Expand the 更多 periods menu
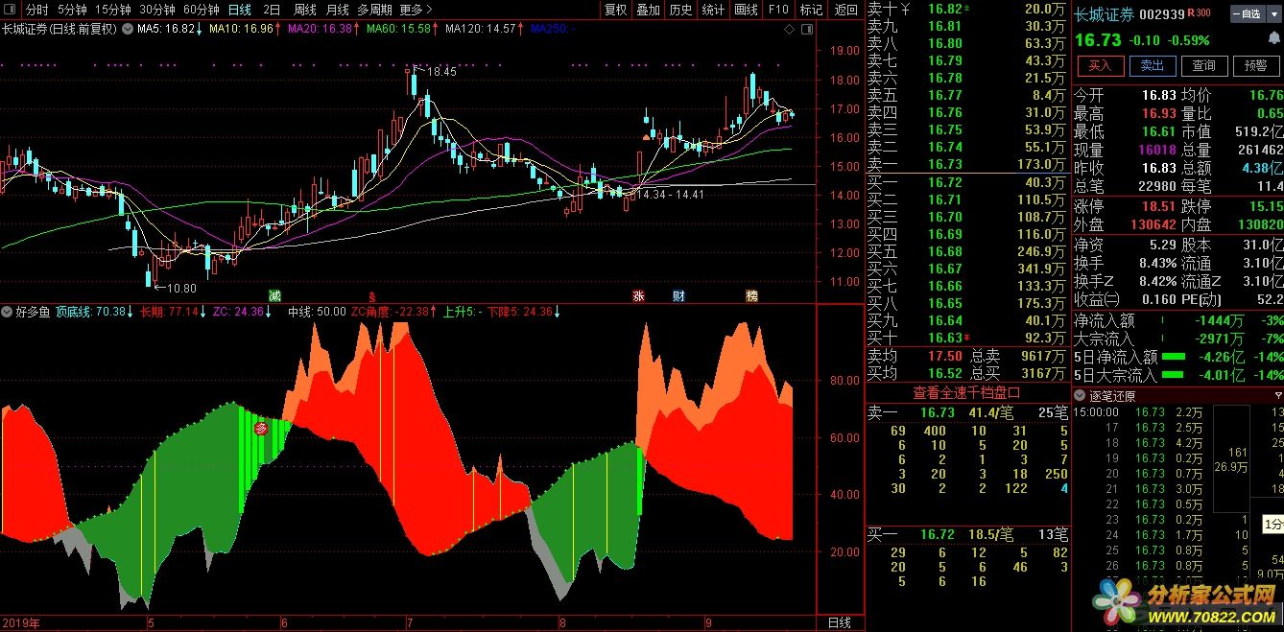The height and width of the screenshot is (632, 1284). coord(416,10)
